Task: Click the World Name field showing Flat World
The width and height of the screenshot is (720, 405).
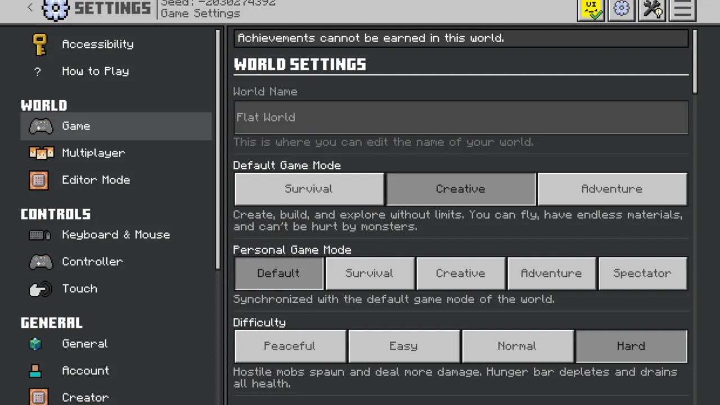Action: click(x=461, y=118)
